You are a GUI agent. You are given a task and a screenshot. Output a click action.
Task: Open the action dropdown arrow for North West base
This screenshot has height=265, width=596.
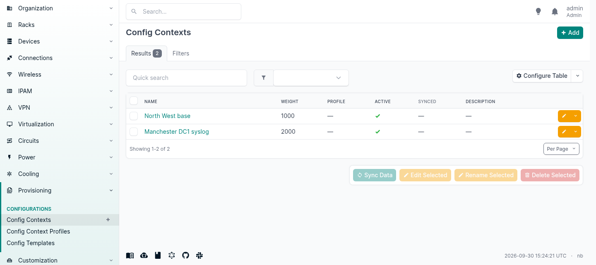click(576, 116)
